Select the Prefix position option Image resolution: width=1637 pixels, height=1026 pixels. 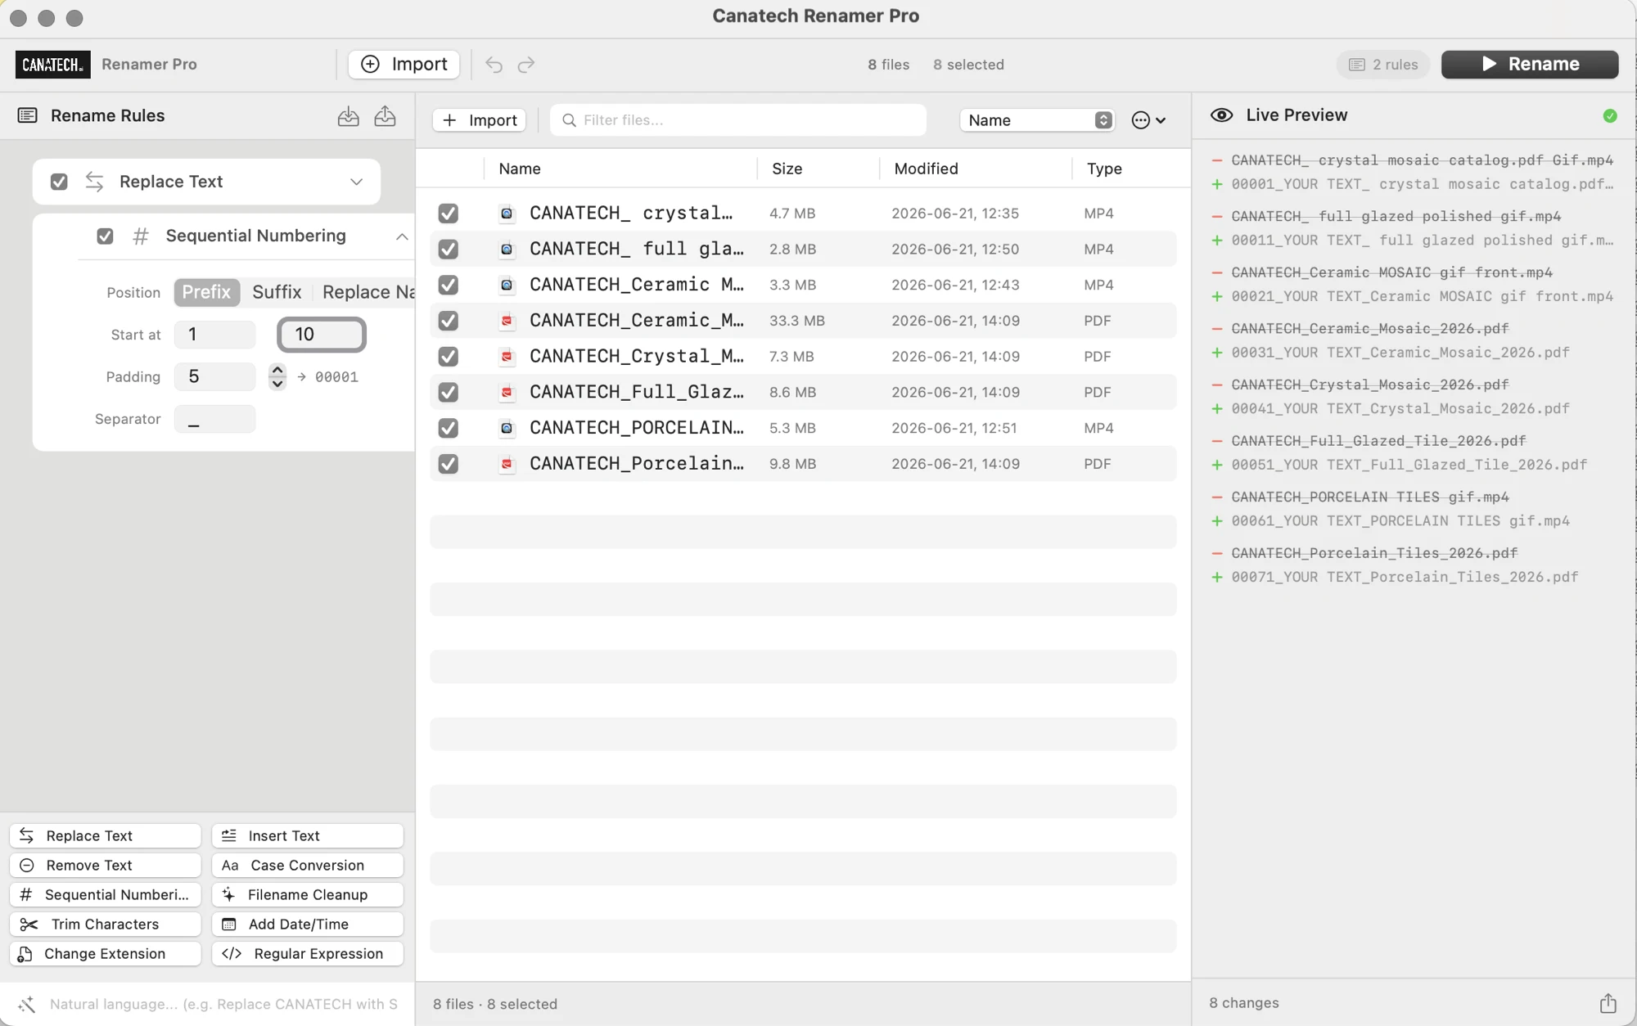click(206, 292)
